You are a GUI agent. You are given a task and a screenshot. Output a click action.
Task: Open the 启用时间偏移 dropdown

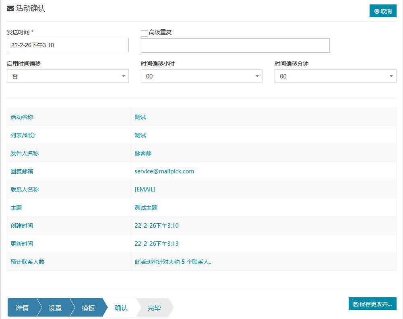68,76
